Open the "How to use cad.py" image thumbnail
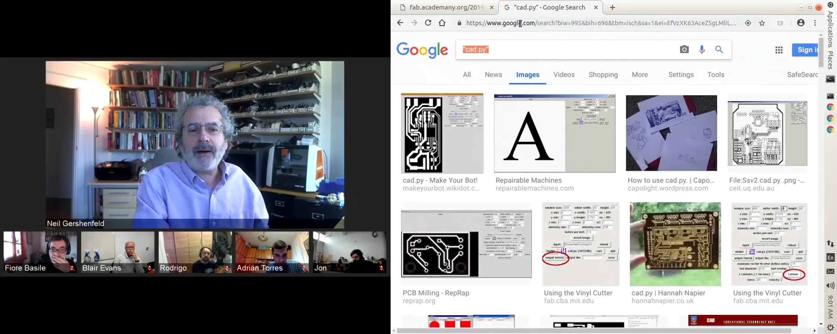 click(671, 133)
